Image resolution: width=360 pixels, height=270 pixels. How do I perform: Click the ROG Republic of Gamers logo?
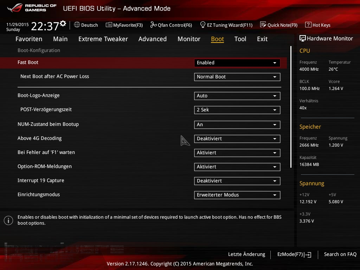(32, 8)
